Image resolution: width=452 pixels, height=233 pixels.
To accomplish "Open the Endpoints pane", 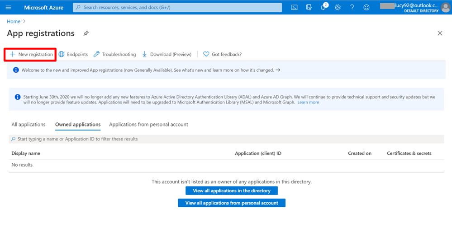I will [x=73, y=54].
